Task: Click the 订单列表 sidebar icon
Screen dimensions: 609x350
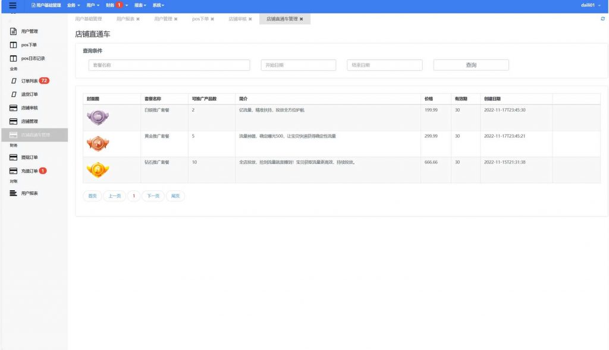Action: [x=13, y=81]
